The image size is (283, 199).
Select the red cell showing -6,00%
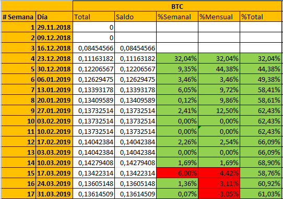pyautogui.click(x=177, y=173)
